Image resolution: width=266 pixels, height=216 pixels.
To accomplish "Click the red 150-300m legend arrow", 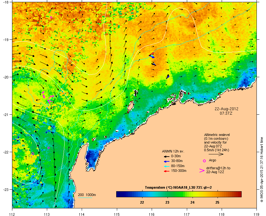I will coord(167,171).
